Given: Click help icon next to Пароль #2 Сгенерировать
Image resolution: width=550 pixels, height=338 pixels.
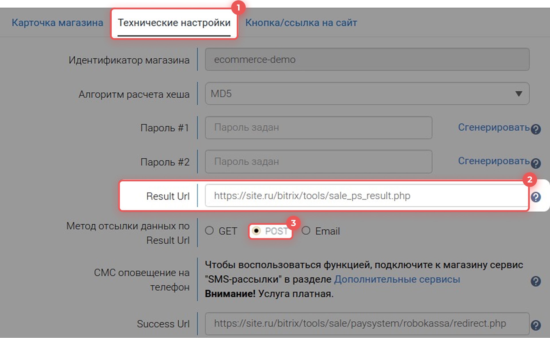Looking at the screenshot, I should point(535,163).
